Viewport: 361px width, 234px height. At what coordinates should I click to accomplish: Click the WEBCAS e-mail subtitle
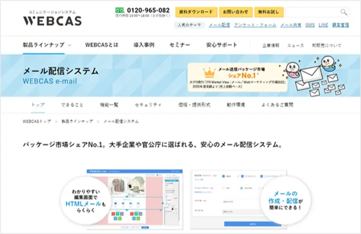50,81
